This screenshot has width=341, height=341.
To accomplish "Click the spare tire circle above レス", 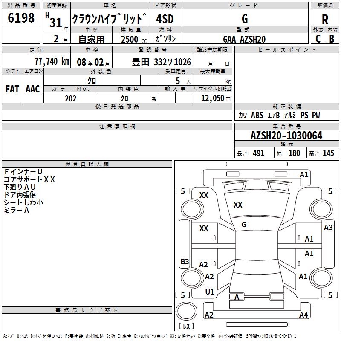I will point(186,311).
